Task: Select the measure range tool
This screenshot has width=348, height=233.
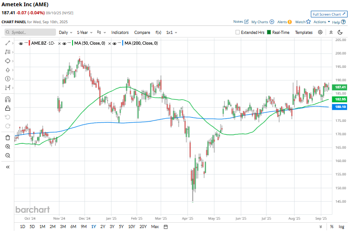Action: (8, 87)
